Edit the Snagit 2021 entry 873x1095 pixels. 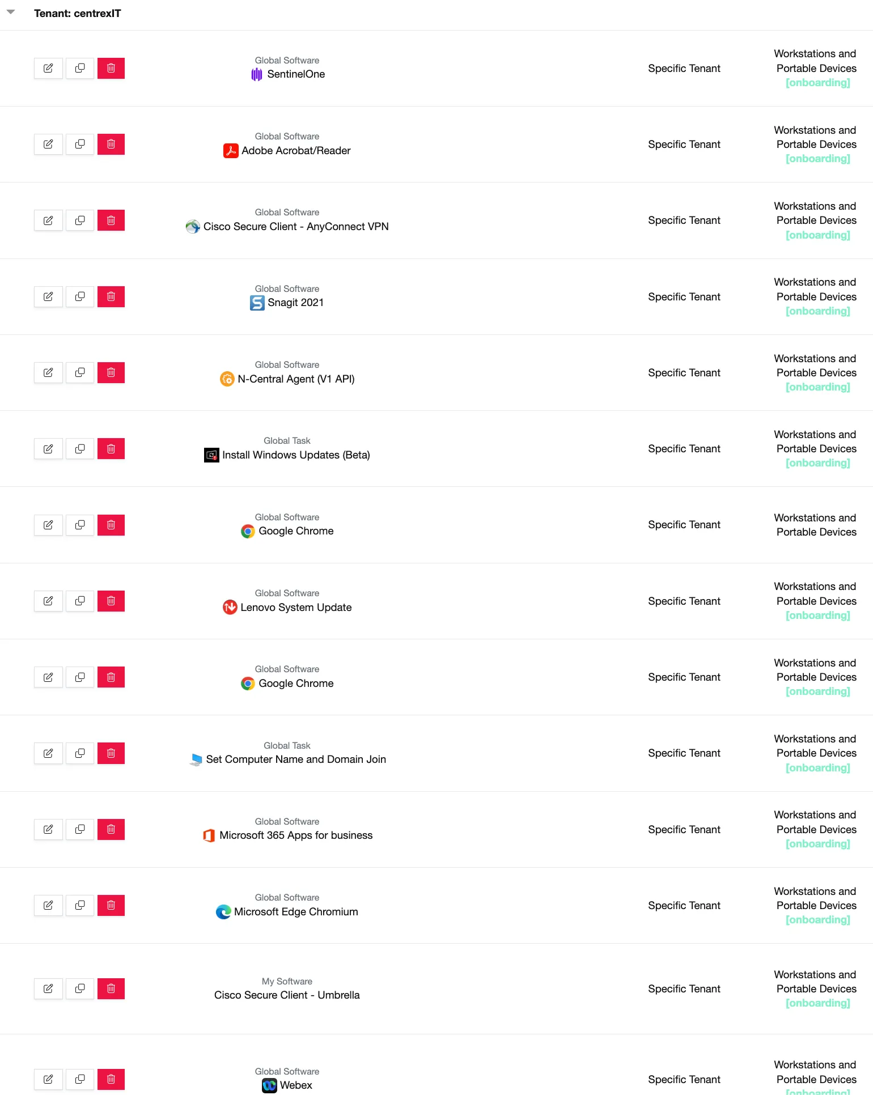pos(48,296)
